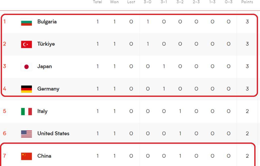Image resolution: width=260 pixels, height=166 pixels.
Task: Click the Türkiye flag icon
Action: click(x=26, y=44)
